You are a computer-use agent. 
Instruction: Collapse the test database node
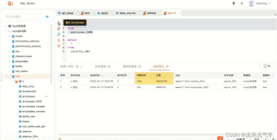(10, 76)
